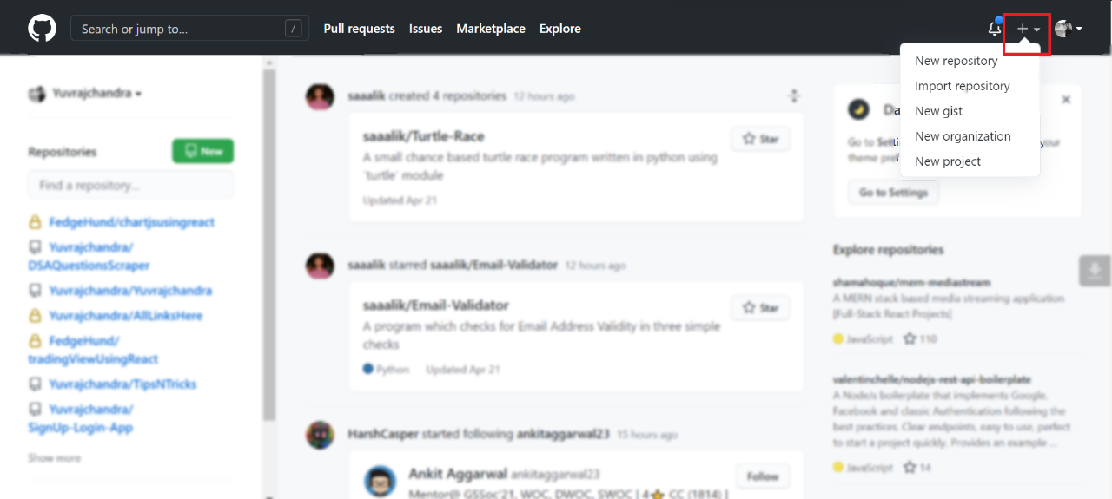The width and height of the screenshot is (1112, 499).
Task: Follow Ankit Aggarwal
Action: 762,476
